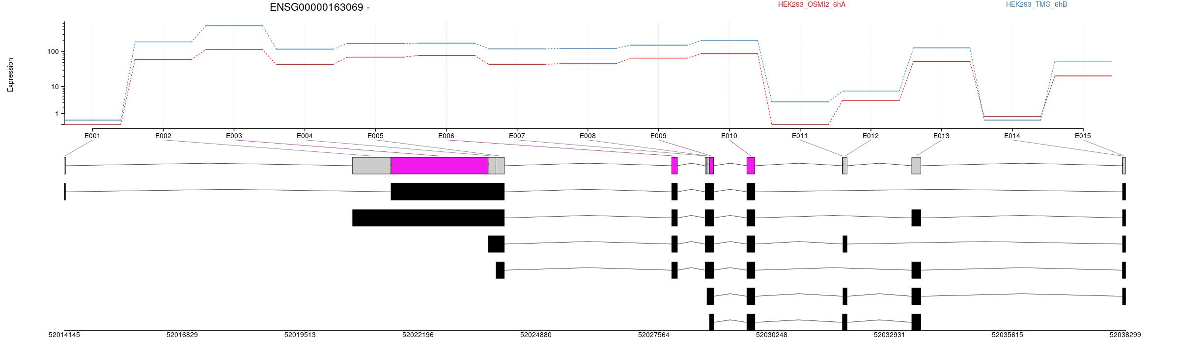Image resolution: width=1179 pixels, height=343 pixels.
Task: Click the exon label E003
Action: [234, 136]
